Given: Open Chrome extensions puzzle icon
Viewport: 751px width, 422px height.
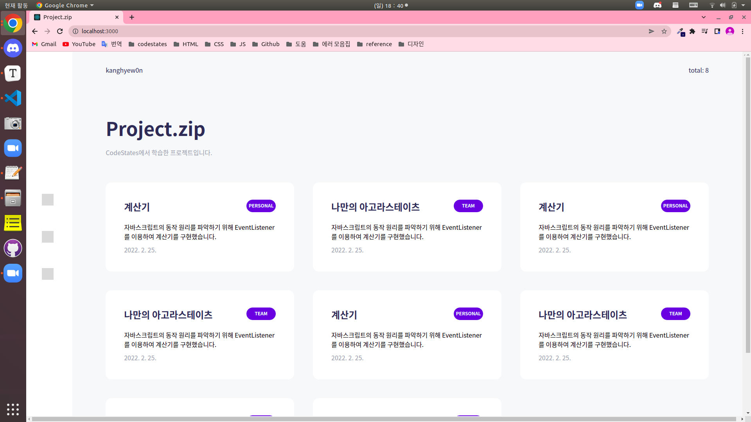Looking at the screenshot, I should pyautogui.click(x=692, y=31).
